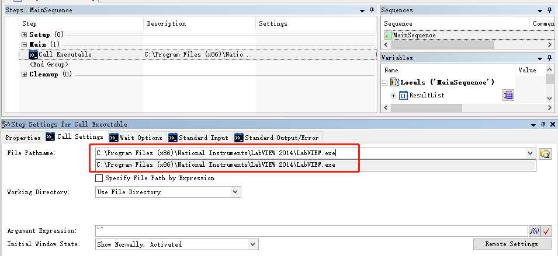The image size is (558, 256).
Task: Select the Call Executable step row
Action: tap(197, 55)
